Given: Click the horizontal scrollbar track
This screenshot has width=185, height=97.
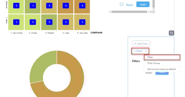Looking at the screenshot, I should tap(129, 12).
